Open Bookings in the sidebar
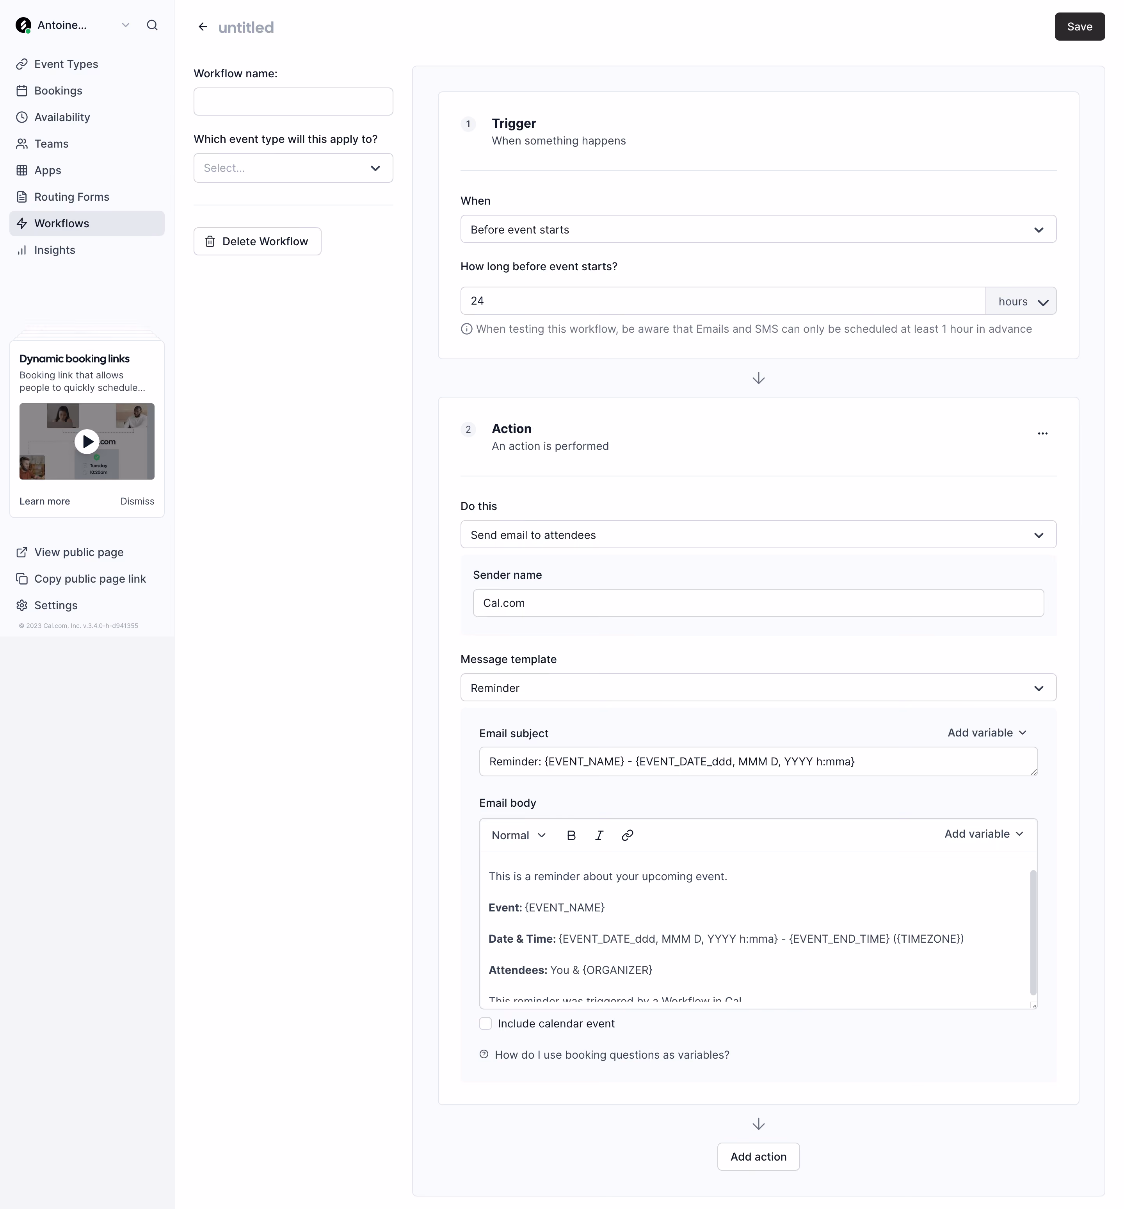This screenshot has width=1124, height=1209. [87, 91]
